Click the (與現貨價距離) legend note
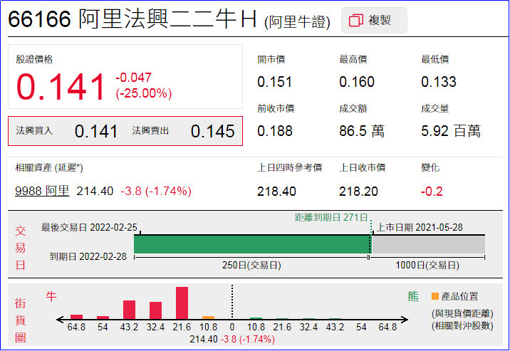 click(x=462, y=314)
